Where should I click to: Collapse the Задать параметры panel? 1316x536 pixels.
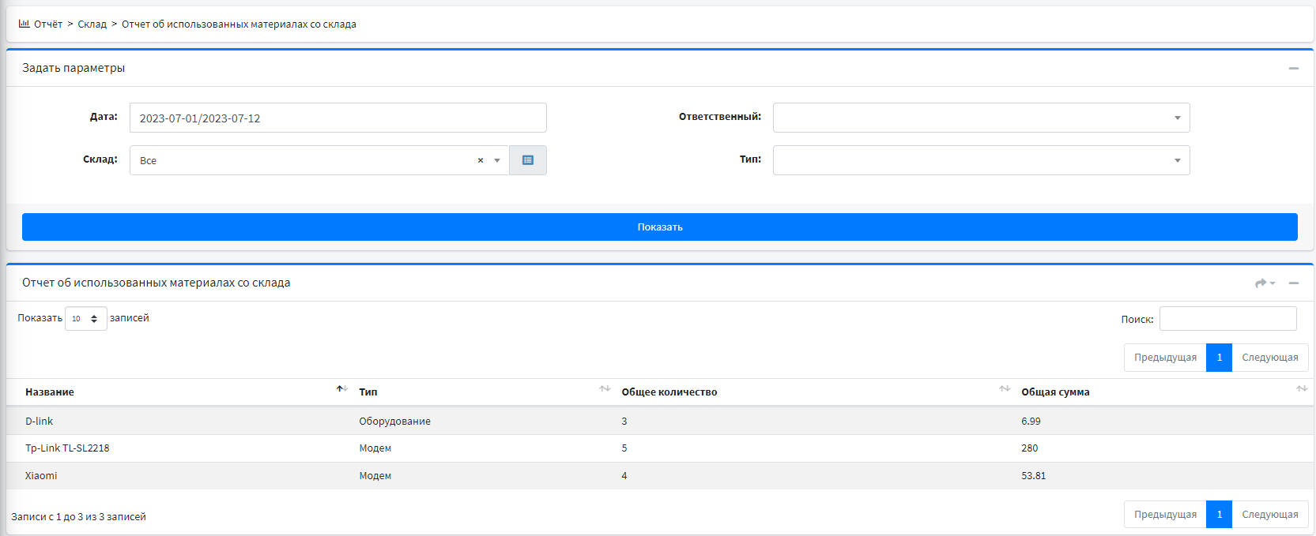point(1294,69)
